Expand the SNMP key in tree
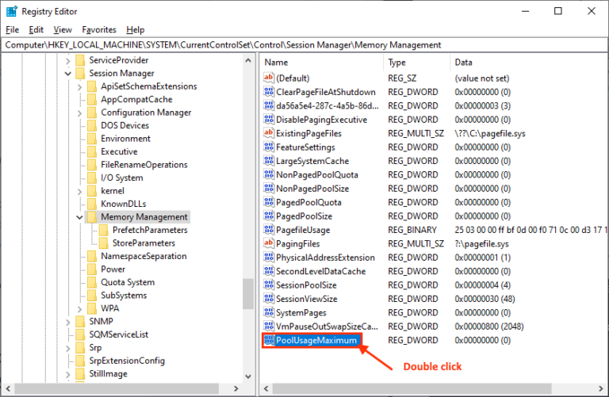This screenshot has height=397, width=609. (x=69, y=321)
